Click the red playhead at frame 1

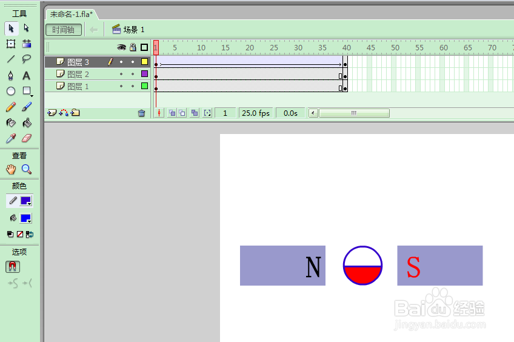(x=156, y=47)
